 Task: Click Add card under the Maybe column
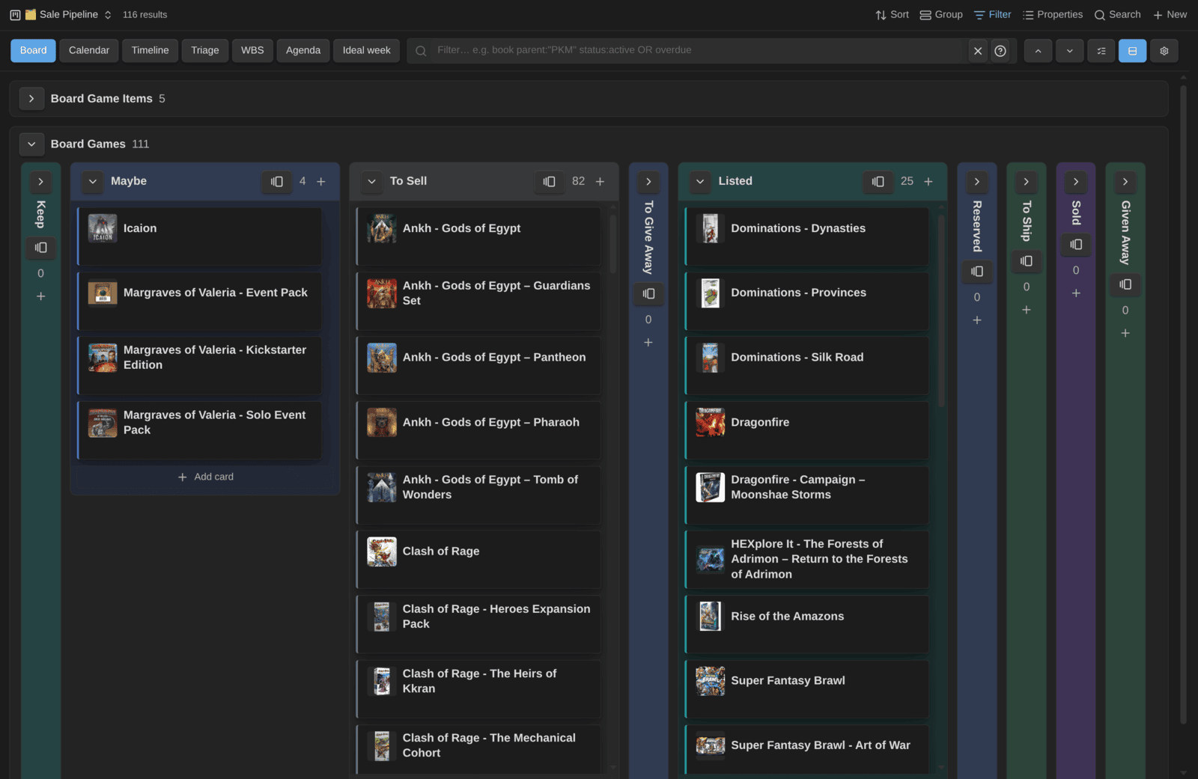(205, 477)
